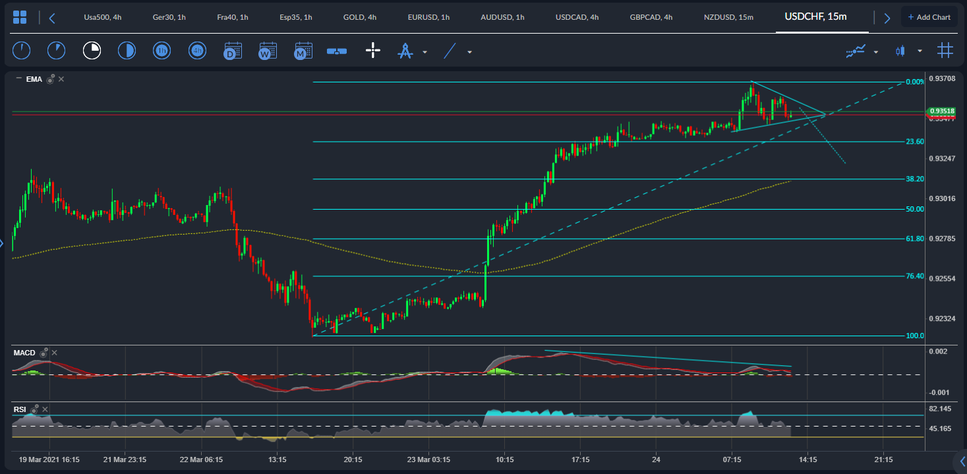
Task: Expand the compass drawing tools dropdown arrow
Action: [425, 51]
